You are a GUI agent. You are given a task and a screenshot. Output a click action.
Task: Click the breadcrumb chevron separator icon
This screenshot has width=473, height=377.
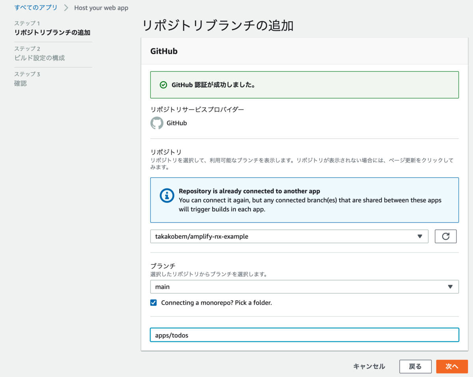click(66, 8)
